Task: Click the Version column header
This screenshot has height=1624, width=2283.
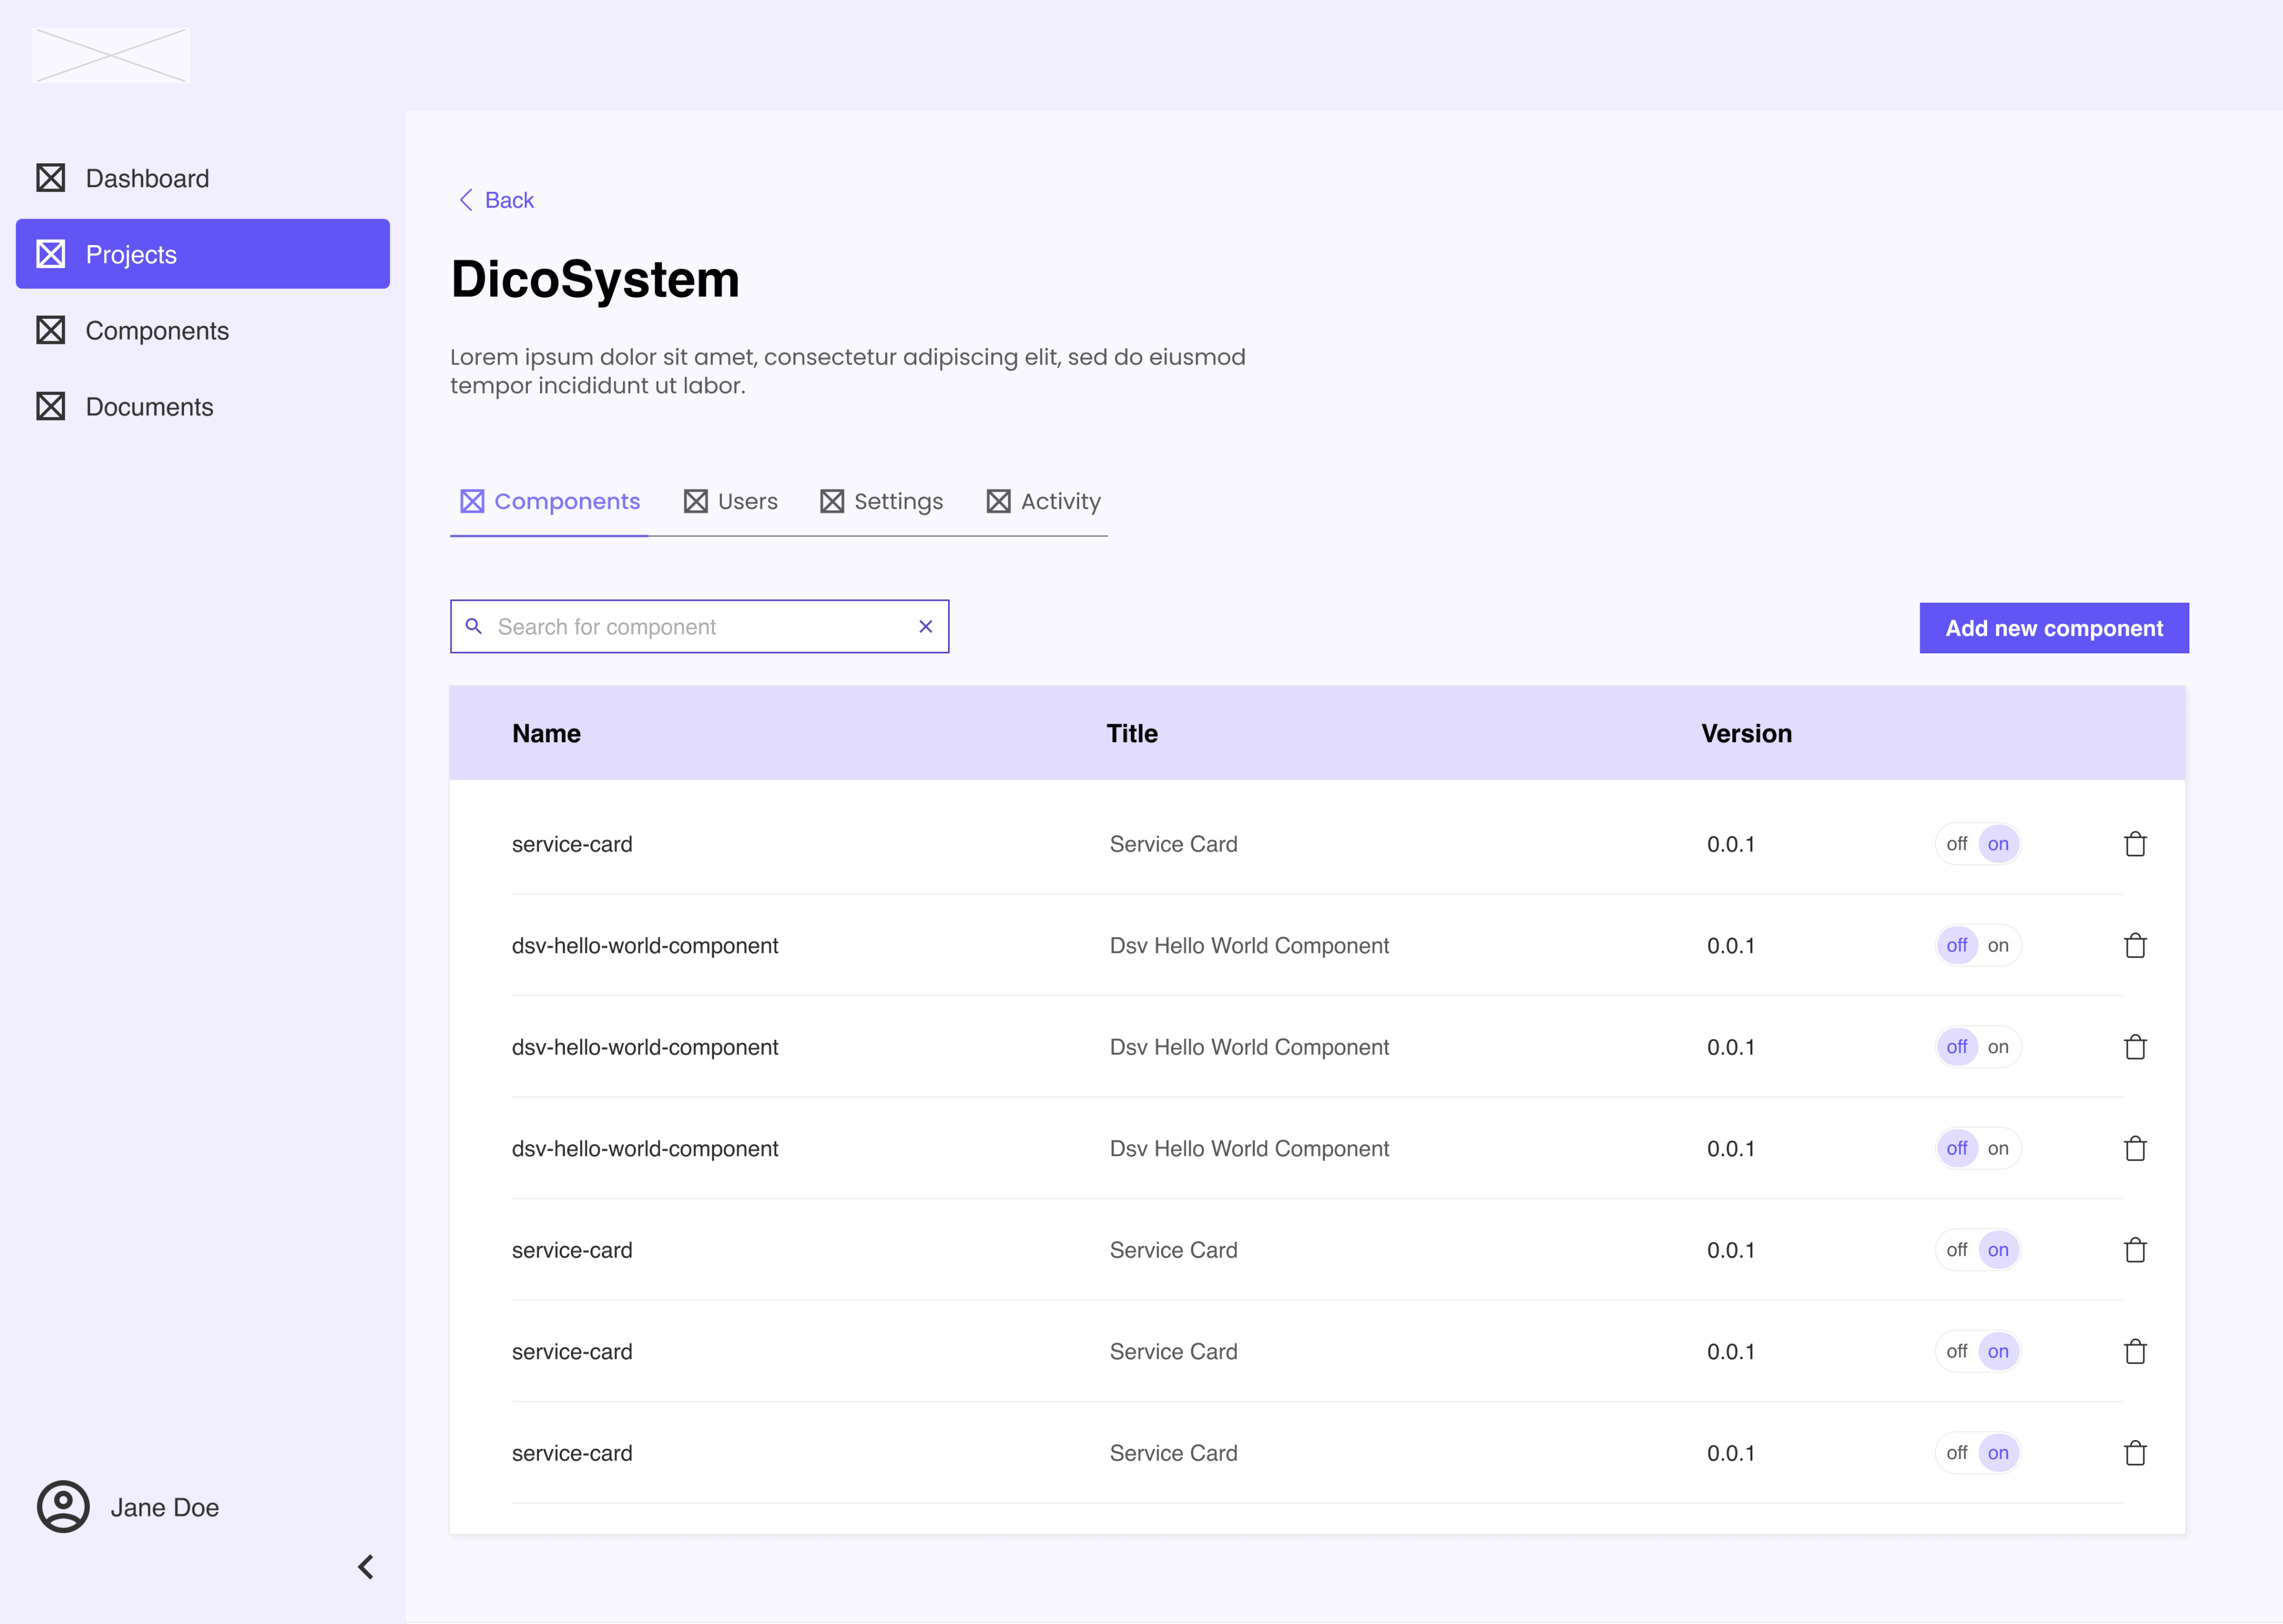Action: [1746, 733]
